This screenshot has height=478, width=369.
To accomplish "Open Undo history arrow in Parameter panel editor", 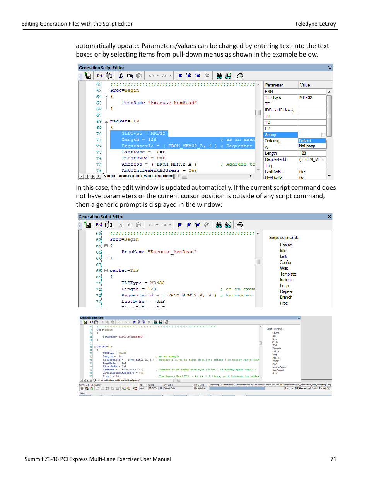I will pyautogui.click(x=158, y=76).
